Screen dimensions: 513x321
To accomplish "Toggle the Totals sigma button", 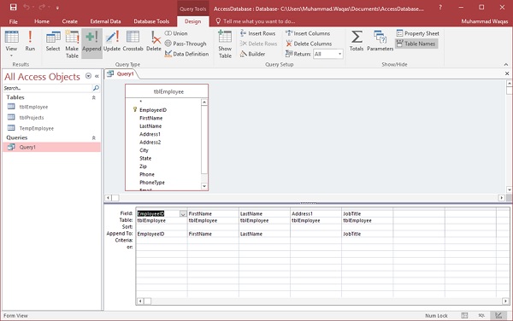I will [x=357, y=41].
